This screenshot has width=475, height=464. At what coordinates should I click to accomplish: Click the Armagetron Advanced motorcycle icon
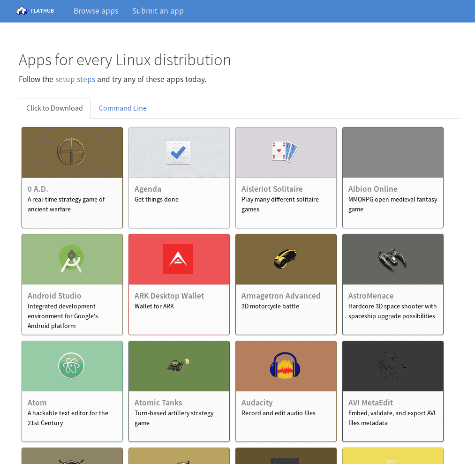pyautogui.click(x=285, y=259)
